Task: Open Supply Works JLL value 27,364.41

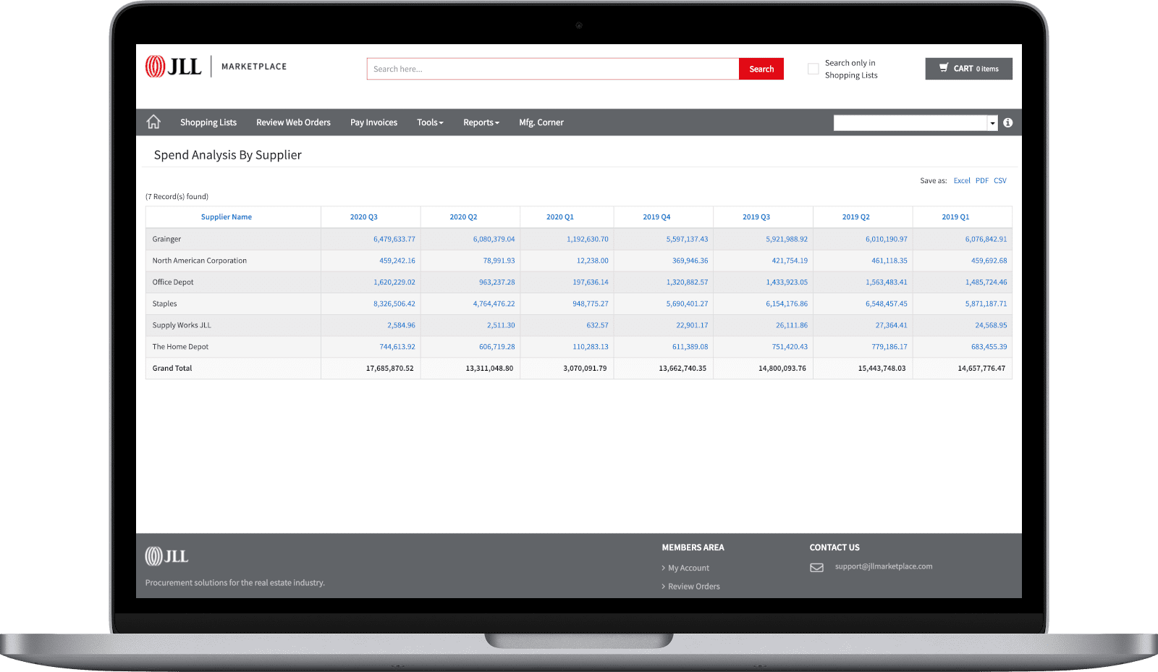Action: click(x=892, y=326)
